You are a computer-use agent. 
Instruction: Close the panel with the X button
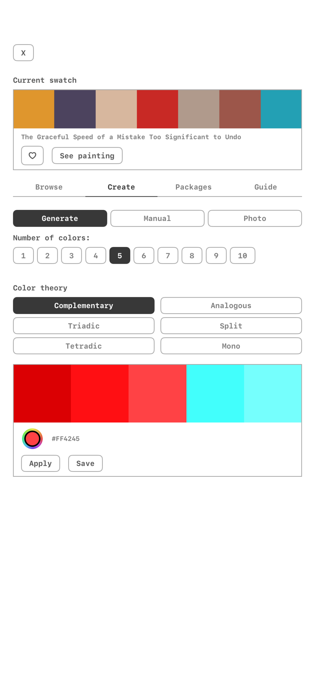(23, 53)
